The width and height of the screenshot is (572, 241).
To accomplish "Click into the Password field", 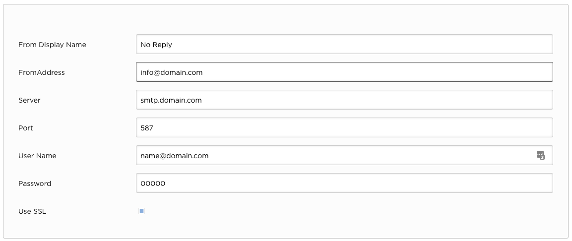I will pyautogui.click(x=344, y=182).
